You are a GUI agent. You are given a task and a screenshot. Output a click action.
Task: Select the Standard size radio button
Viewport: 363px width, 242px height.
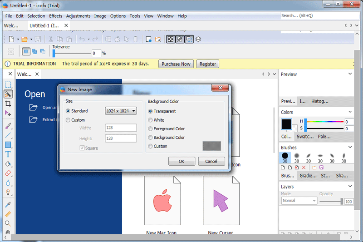(68, 111)
